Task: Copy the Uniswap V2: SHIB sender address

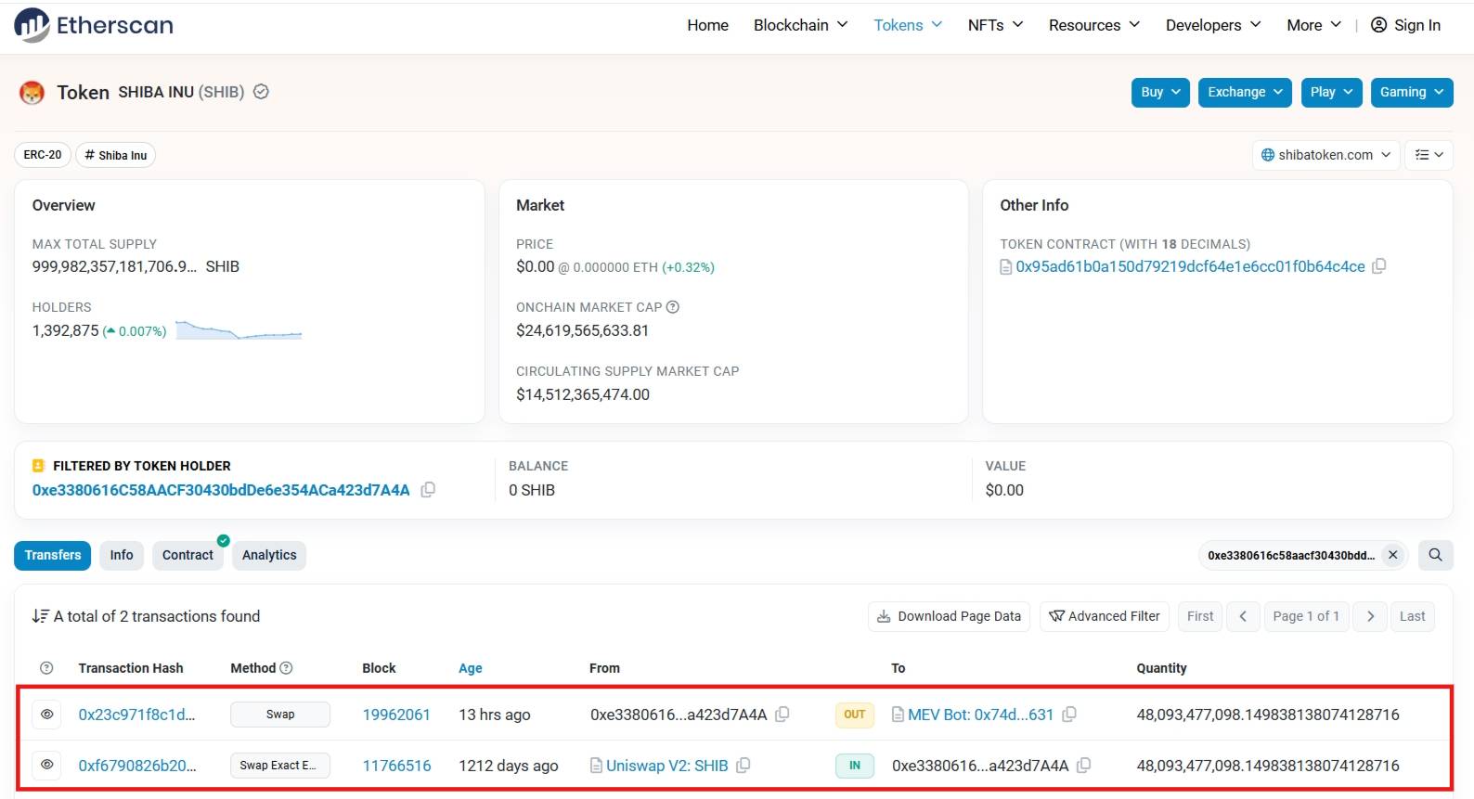Action: (743, 766)
